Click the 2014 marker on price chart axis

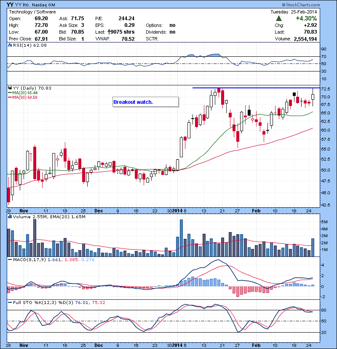pyautogui.click(x=178, y=210)
